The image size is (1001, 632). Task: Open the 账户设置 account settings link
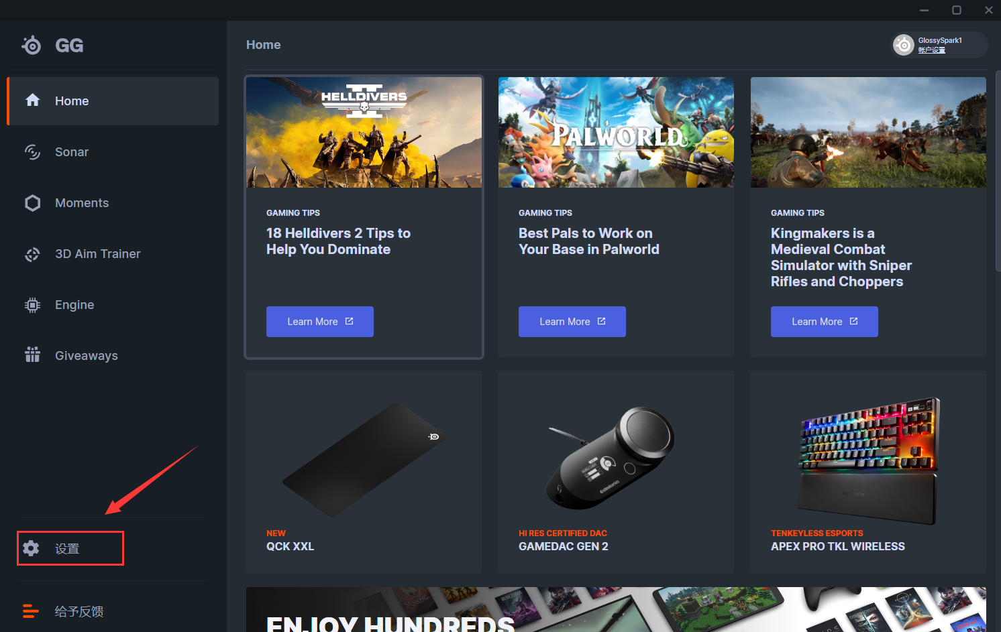pyautogui.click(x=931, y=50)
